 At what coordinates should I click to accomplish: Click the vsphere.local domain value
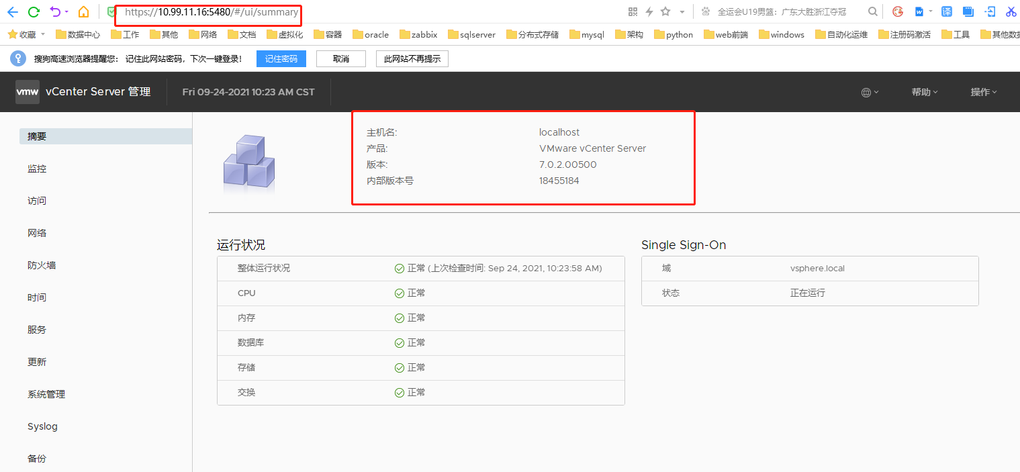(x=817, y=268)
